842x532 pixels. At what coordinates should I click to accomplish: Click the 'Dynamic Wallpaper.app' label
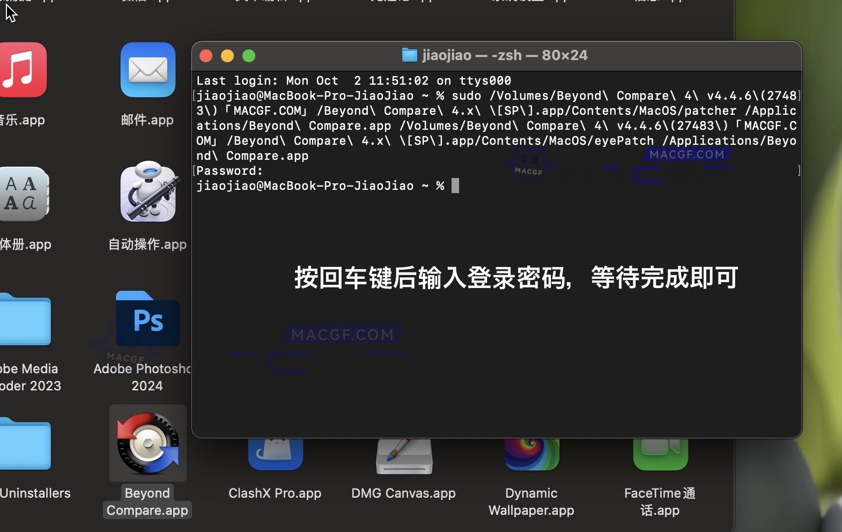point(531,501)
